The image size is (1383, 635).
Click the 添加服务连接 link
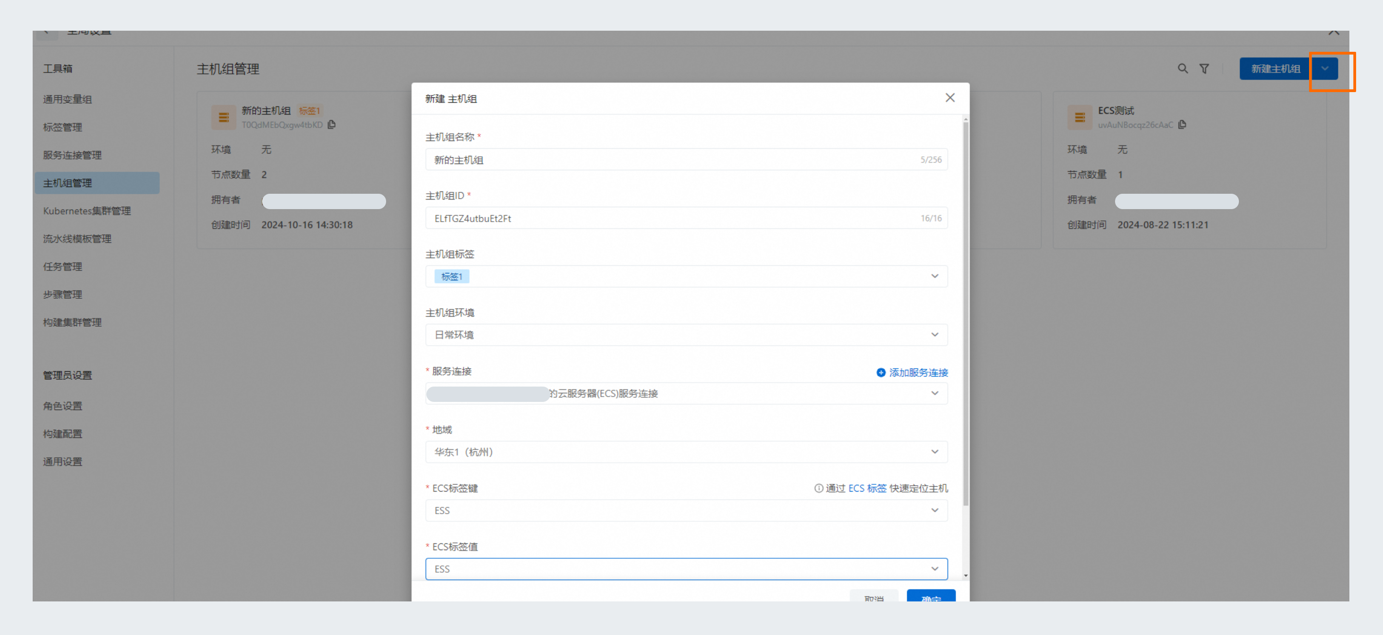918,372
